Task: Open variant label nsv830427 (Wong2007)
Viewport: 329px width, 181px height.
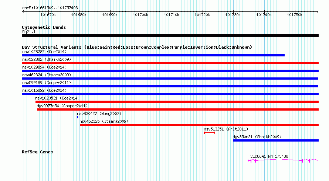Action: (x=99, y=114)
